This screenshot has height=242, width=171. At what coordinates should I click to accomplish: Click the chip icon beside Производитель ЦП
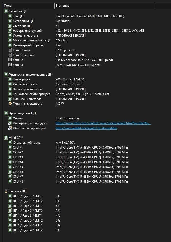(6, 113)
